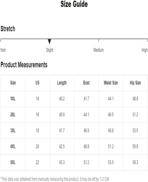Viewport: 148px width, 182px height.
Task: Select the 5XL size row label
Action: [13, 162]
